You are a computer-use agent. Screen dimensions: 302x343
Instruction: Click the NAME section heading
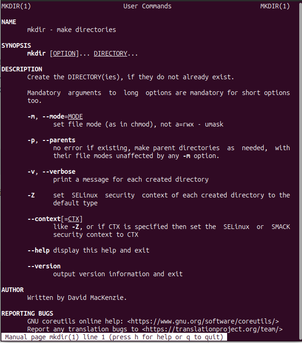[9, 22]
